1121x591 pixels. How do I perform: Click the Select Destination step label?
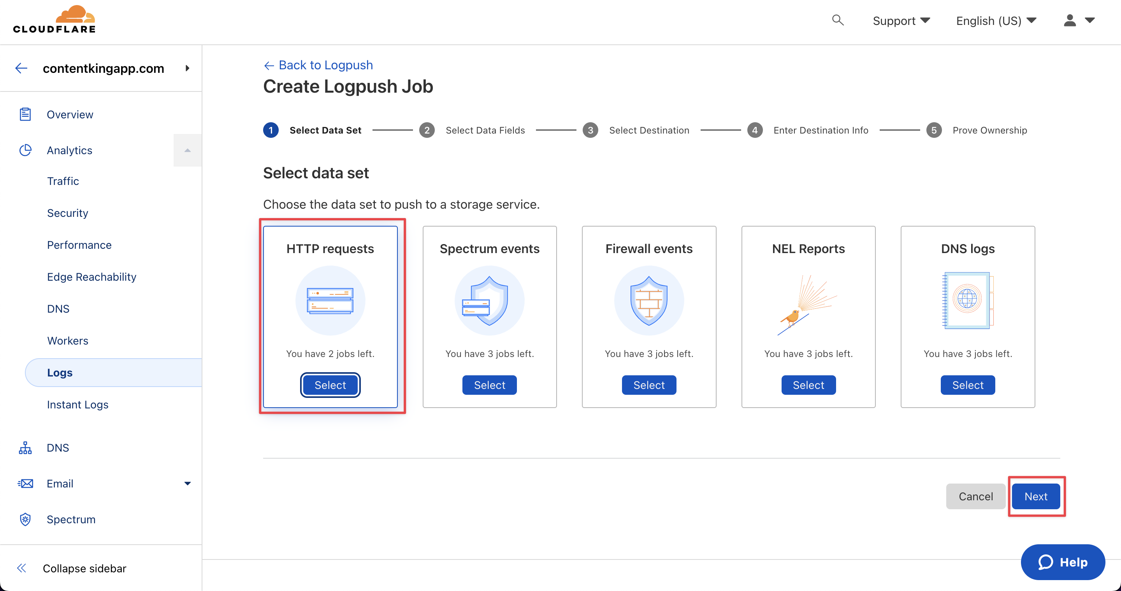point(649,130)
